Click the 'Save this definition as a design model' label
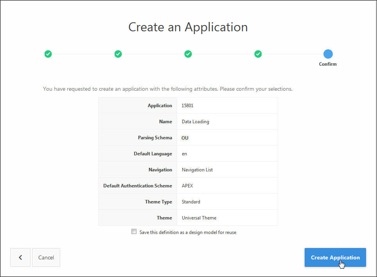Image resolution: width=377 pixels, height=277 pixels. tap(188, 232)
